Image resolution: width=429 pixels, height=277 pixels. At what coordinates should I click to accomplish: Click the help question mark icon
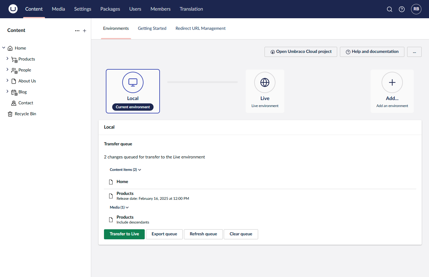click(402, 9)
